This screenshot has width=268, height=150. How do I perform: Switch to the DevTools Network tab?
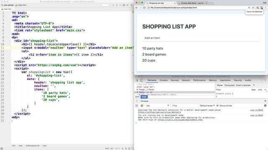[186, 80]
